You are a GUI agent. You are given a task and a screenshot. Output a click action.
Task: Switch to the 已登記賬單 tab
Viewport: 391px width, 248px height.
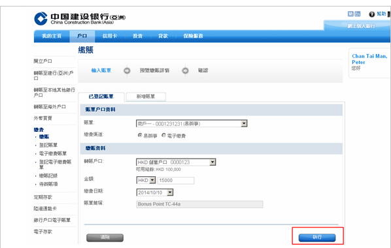(101, 97)
